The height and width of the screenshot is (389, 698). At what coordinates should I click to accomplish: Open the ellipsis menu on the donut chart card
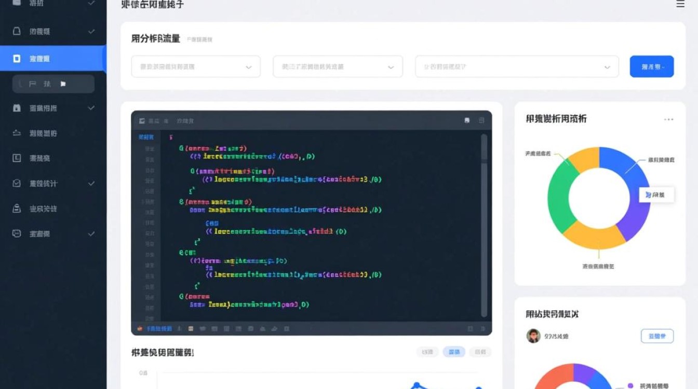point(669,119)
